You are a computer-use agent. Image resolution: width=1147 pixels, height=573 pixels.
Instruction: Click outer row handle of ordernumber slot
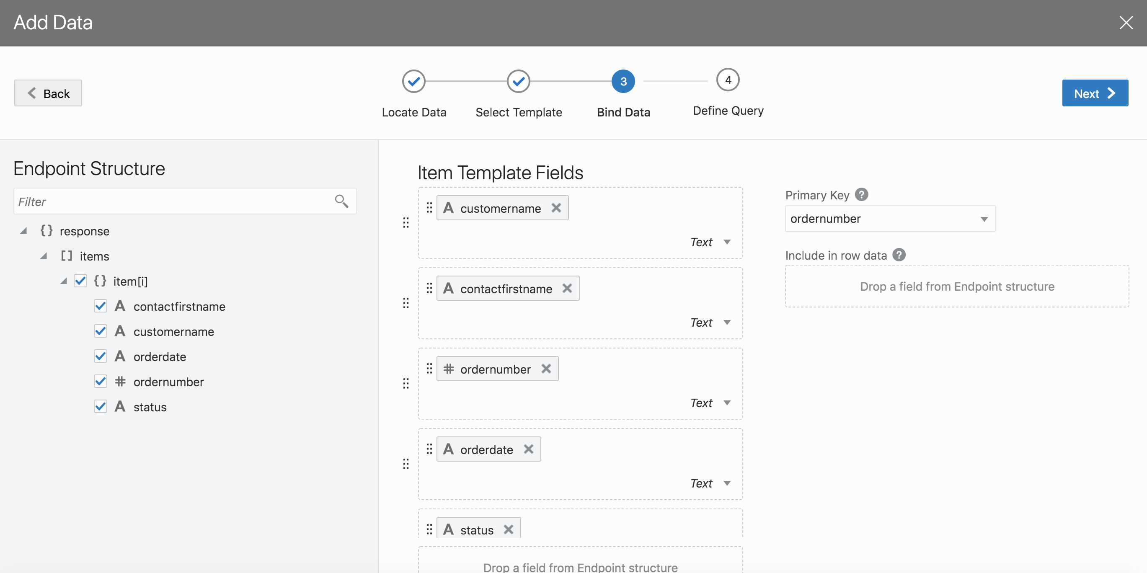coord(406,383)
